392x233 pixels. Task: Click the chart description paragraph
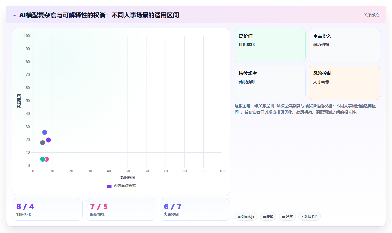coord(305,109)
